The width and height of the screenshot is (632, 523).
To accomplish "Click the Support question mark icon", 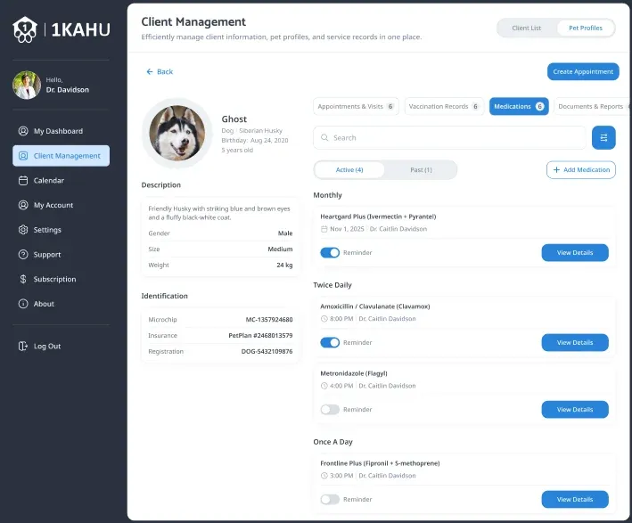I will pyautogui.click(x=23, y=255).
